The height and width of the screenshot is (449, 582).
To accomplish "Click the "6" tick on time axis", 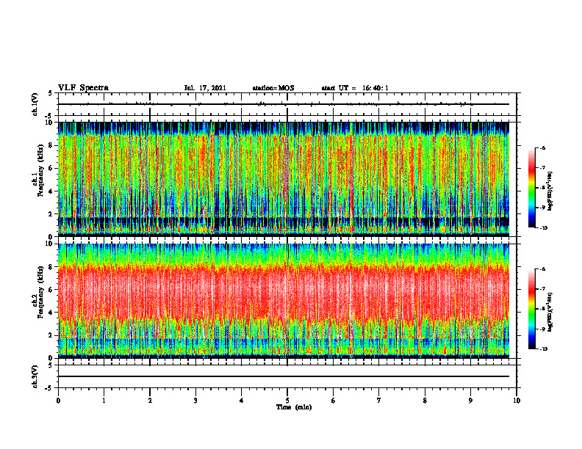I will click(334, 401).
